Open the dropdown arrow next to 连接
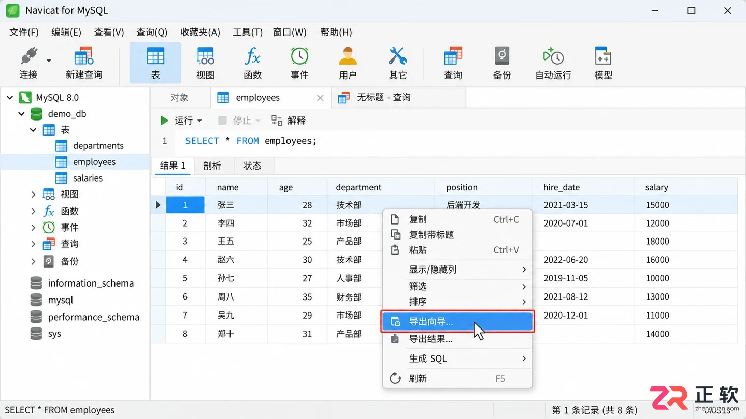The image size is (746, 419). click(49, 61)
